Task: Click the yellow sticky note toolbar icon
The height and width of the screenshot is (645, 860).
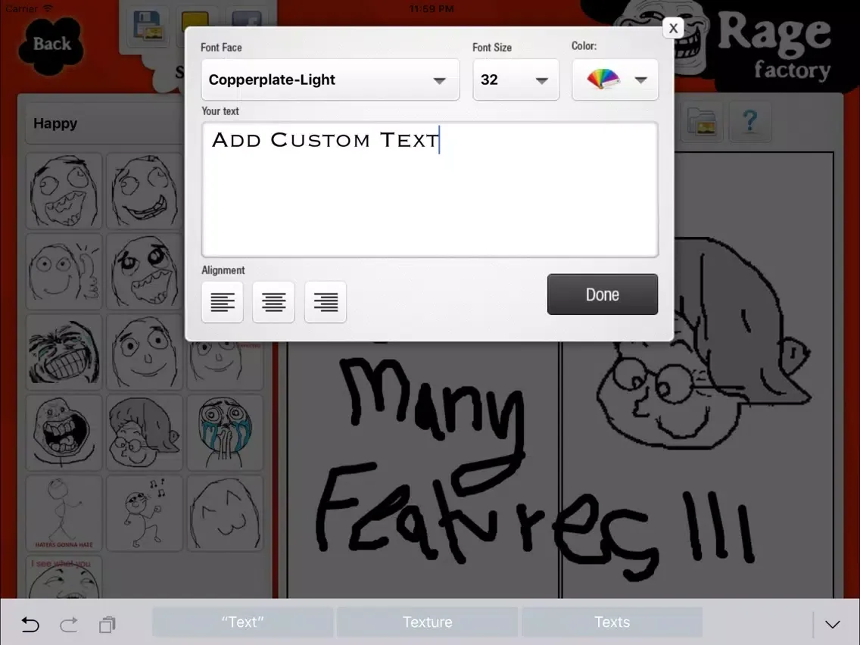Action: [195, 22]
